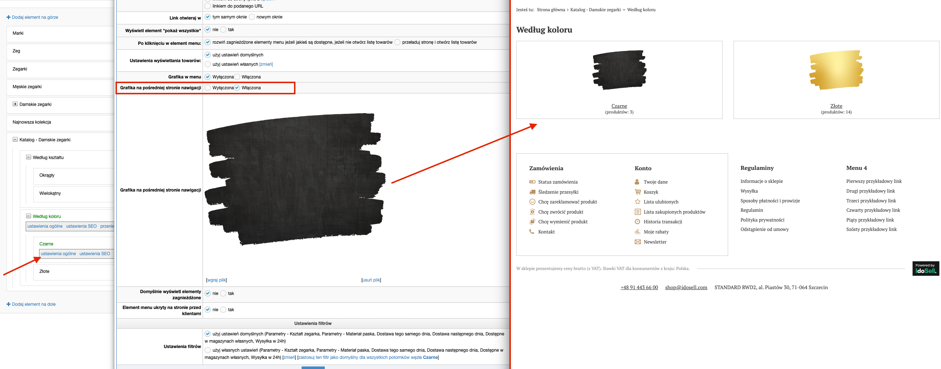Image resolution: width=941 pixels, height=369 pixels.
Task: Click the Twoje dane user icon
Action: 637,181
